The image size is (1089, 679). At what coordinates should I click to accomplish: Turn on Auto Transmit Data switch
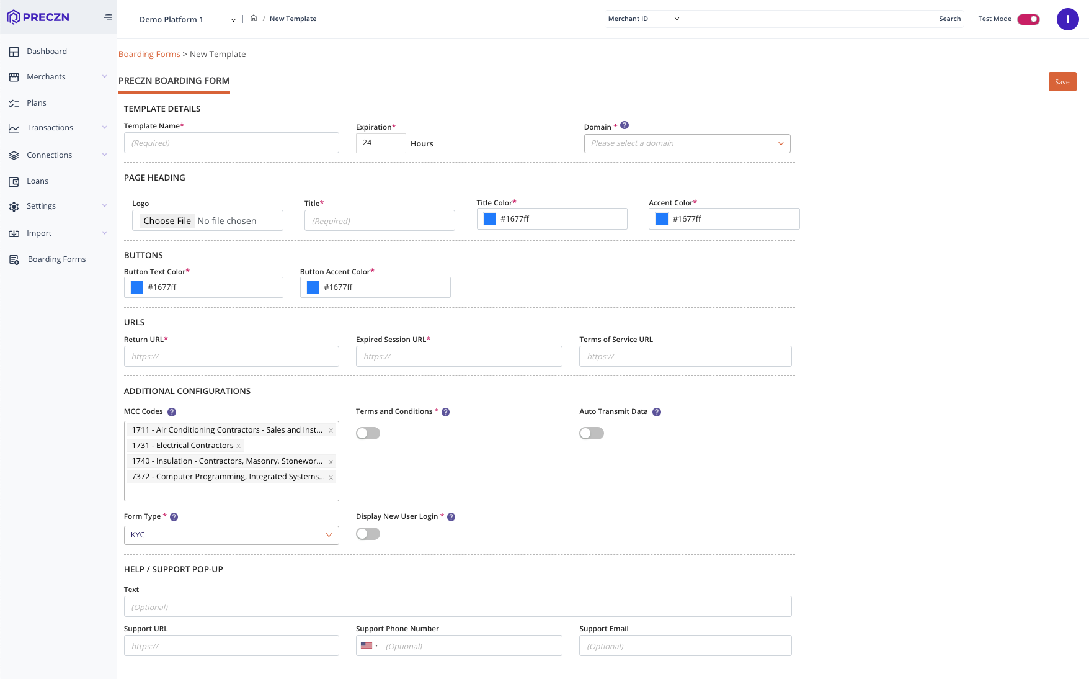pyautogui.click(x=591, y=433)
